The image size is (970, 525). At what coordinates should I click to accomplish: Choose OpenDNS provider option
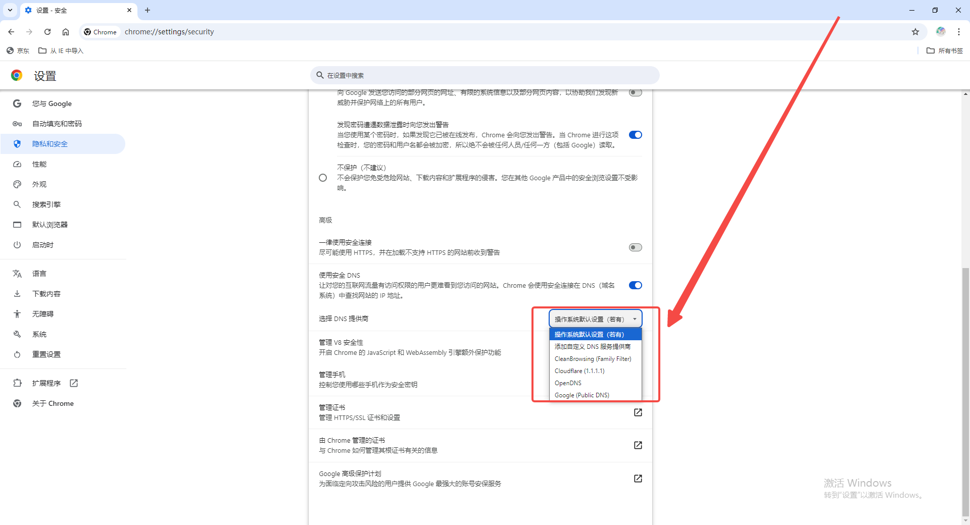tap(596, 383)
